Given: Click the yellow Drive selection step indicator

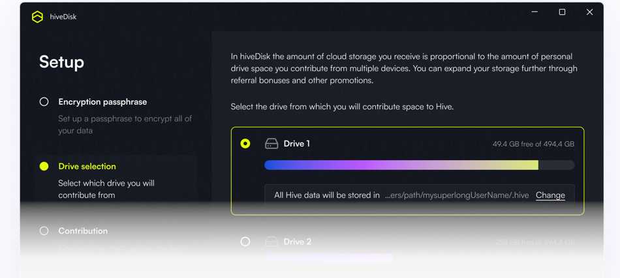Looking at the screenshot, I should [44, 167].
